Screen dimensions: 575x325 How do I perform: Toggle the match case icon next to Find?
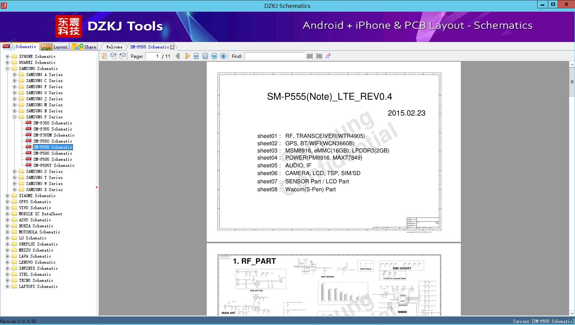coord(328,56)
